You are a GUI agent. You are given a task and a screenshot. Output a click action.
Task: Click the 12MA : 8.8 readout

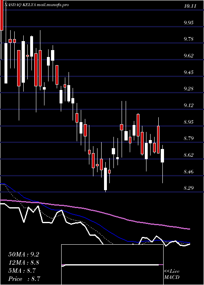pyautogui.click(x=24, y=263)
